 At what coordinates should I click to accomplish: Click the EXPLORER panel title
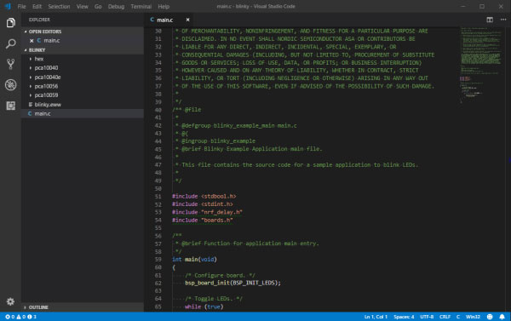coord(39,20)
